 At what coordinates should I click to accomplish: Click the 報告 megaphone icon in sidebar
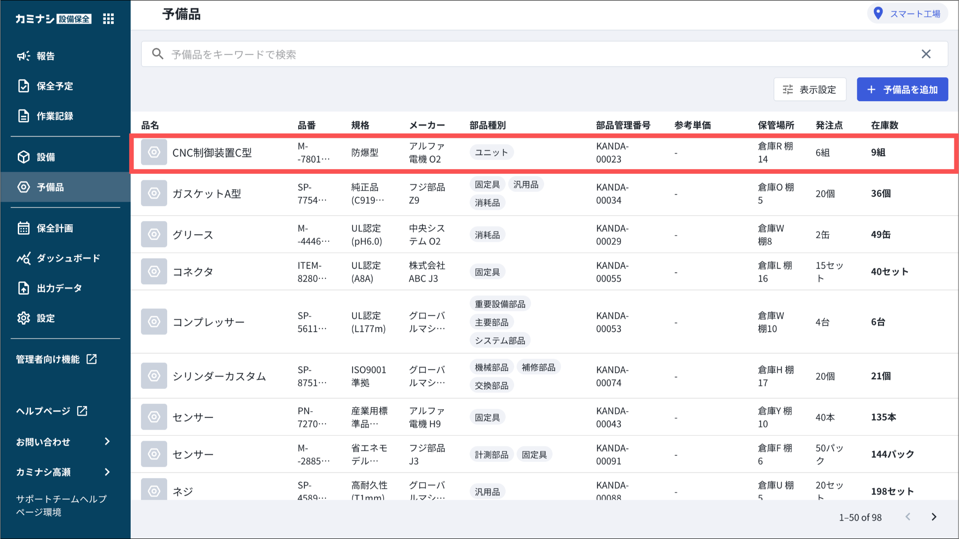click(x=23, y=56)
